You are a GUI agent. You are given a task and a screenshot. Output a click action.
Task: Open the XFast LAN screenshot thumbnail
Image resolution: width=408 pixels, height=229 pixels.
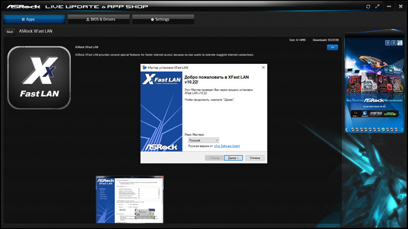(130, 200)
